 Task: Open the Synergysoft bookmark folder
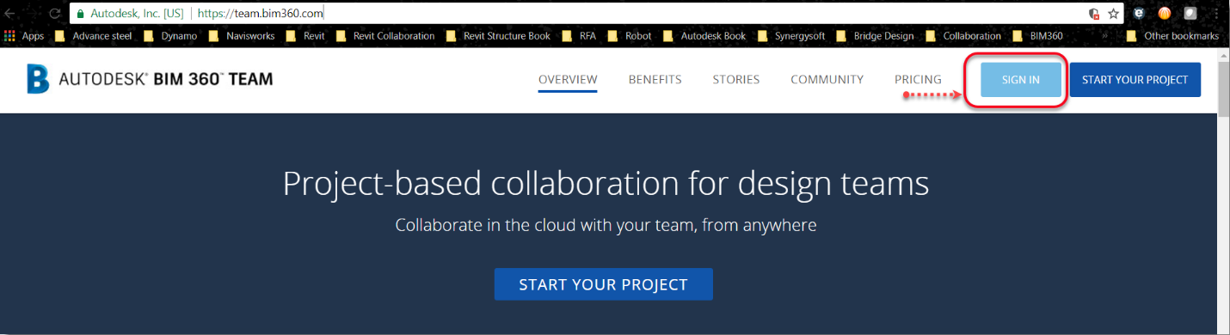point(791,36)
